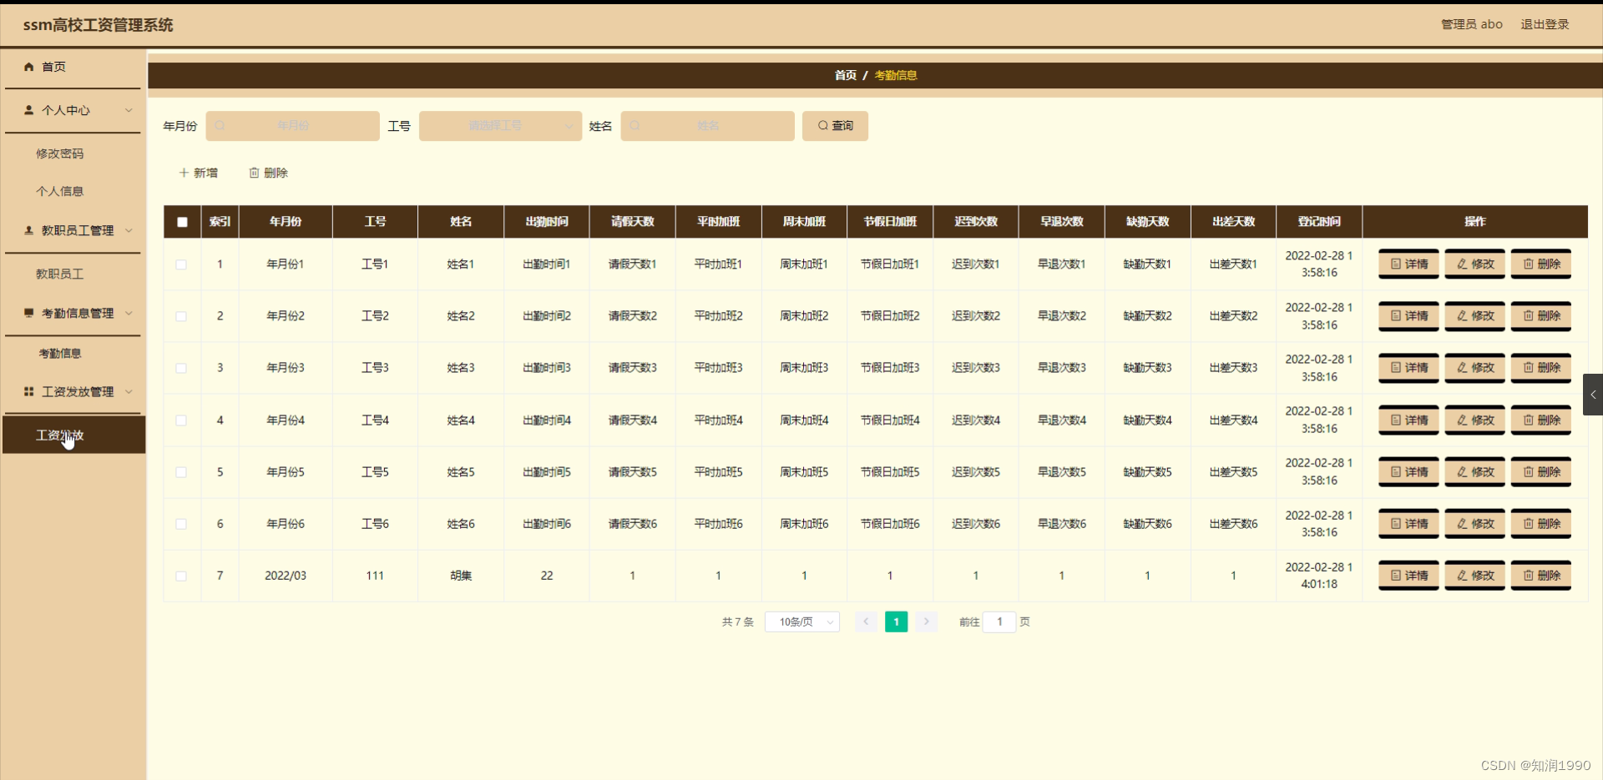Select page 1 in pagination
This screenshot has height=780, width=1603.
(896, 621)
